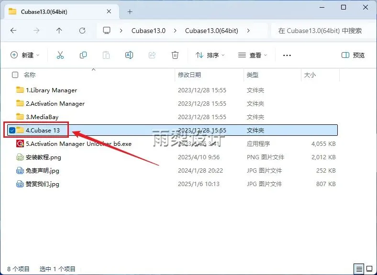
Task: Select the file name 免责声明.jpg
Action: [42, 171]
